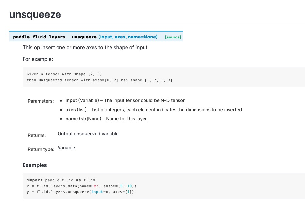
Task: Click the 'then Unsqueezed tensor' example line
Action: click(99, 80)
